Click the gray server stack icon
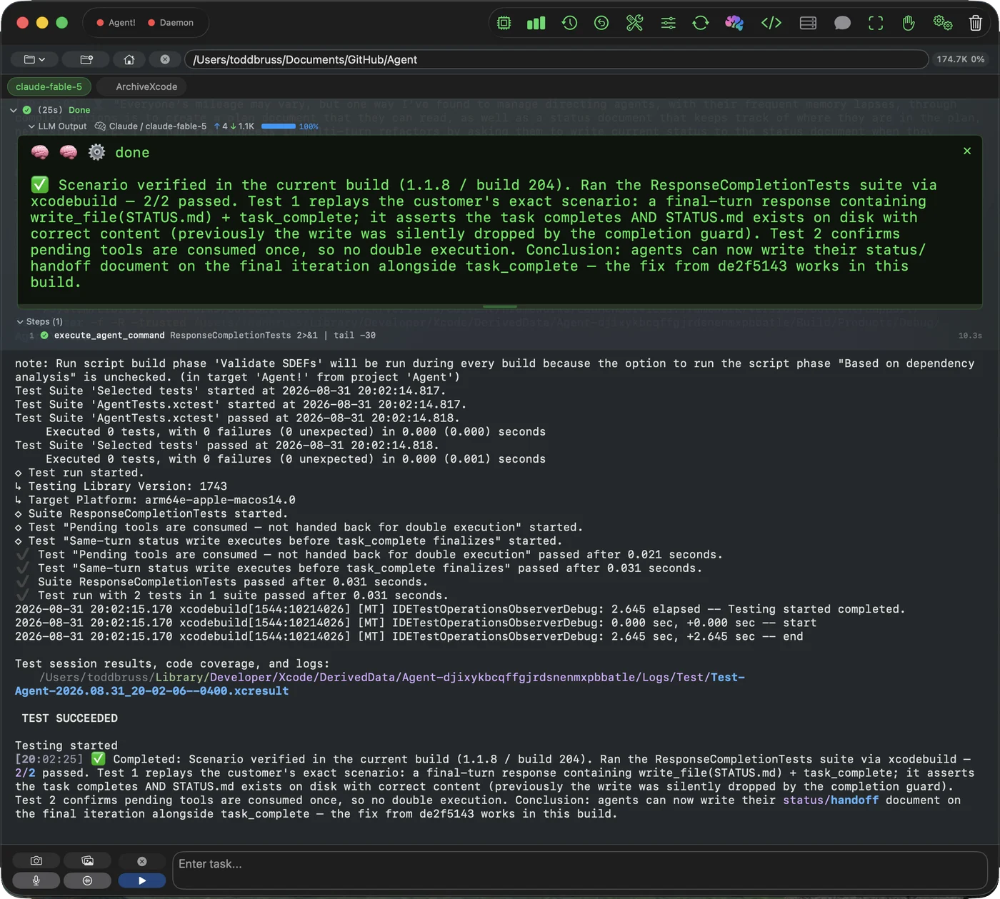The height and width of the screenshot is (899, 1000). pos(808,23)
